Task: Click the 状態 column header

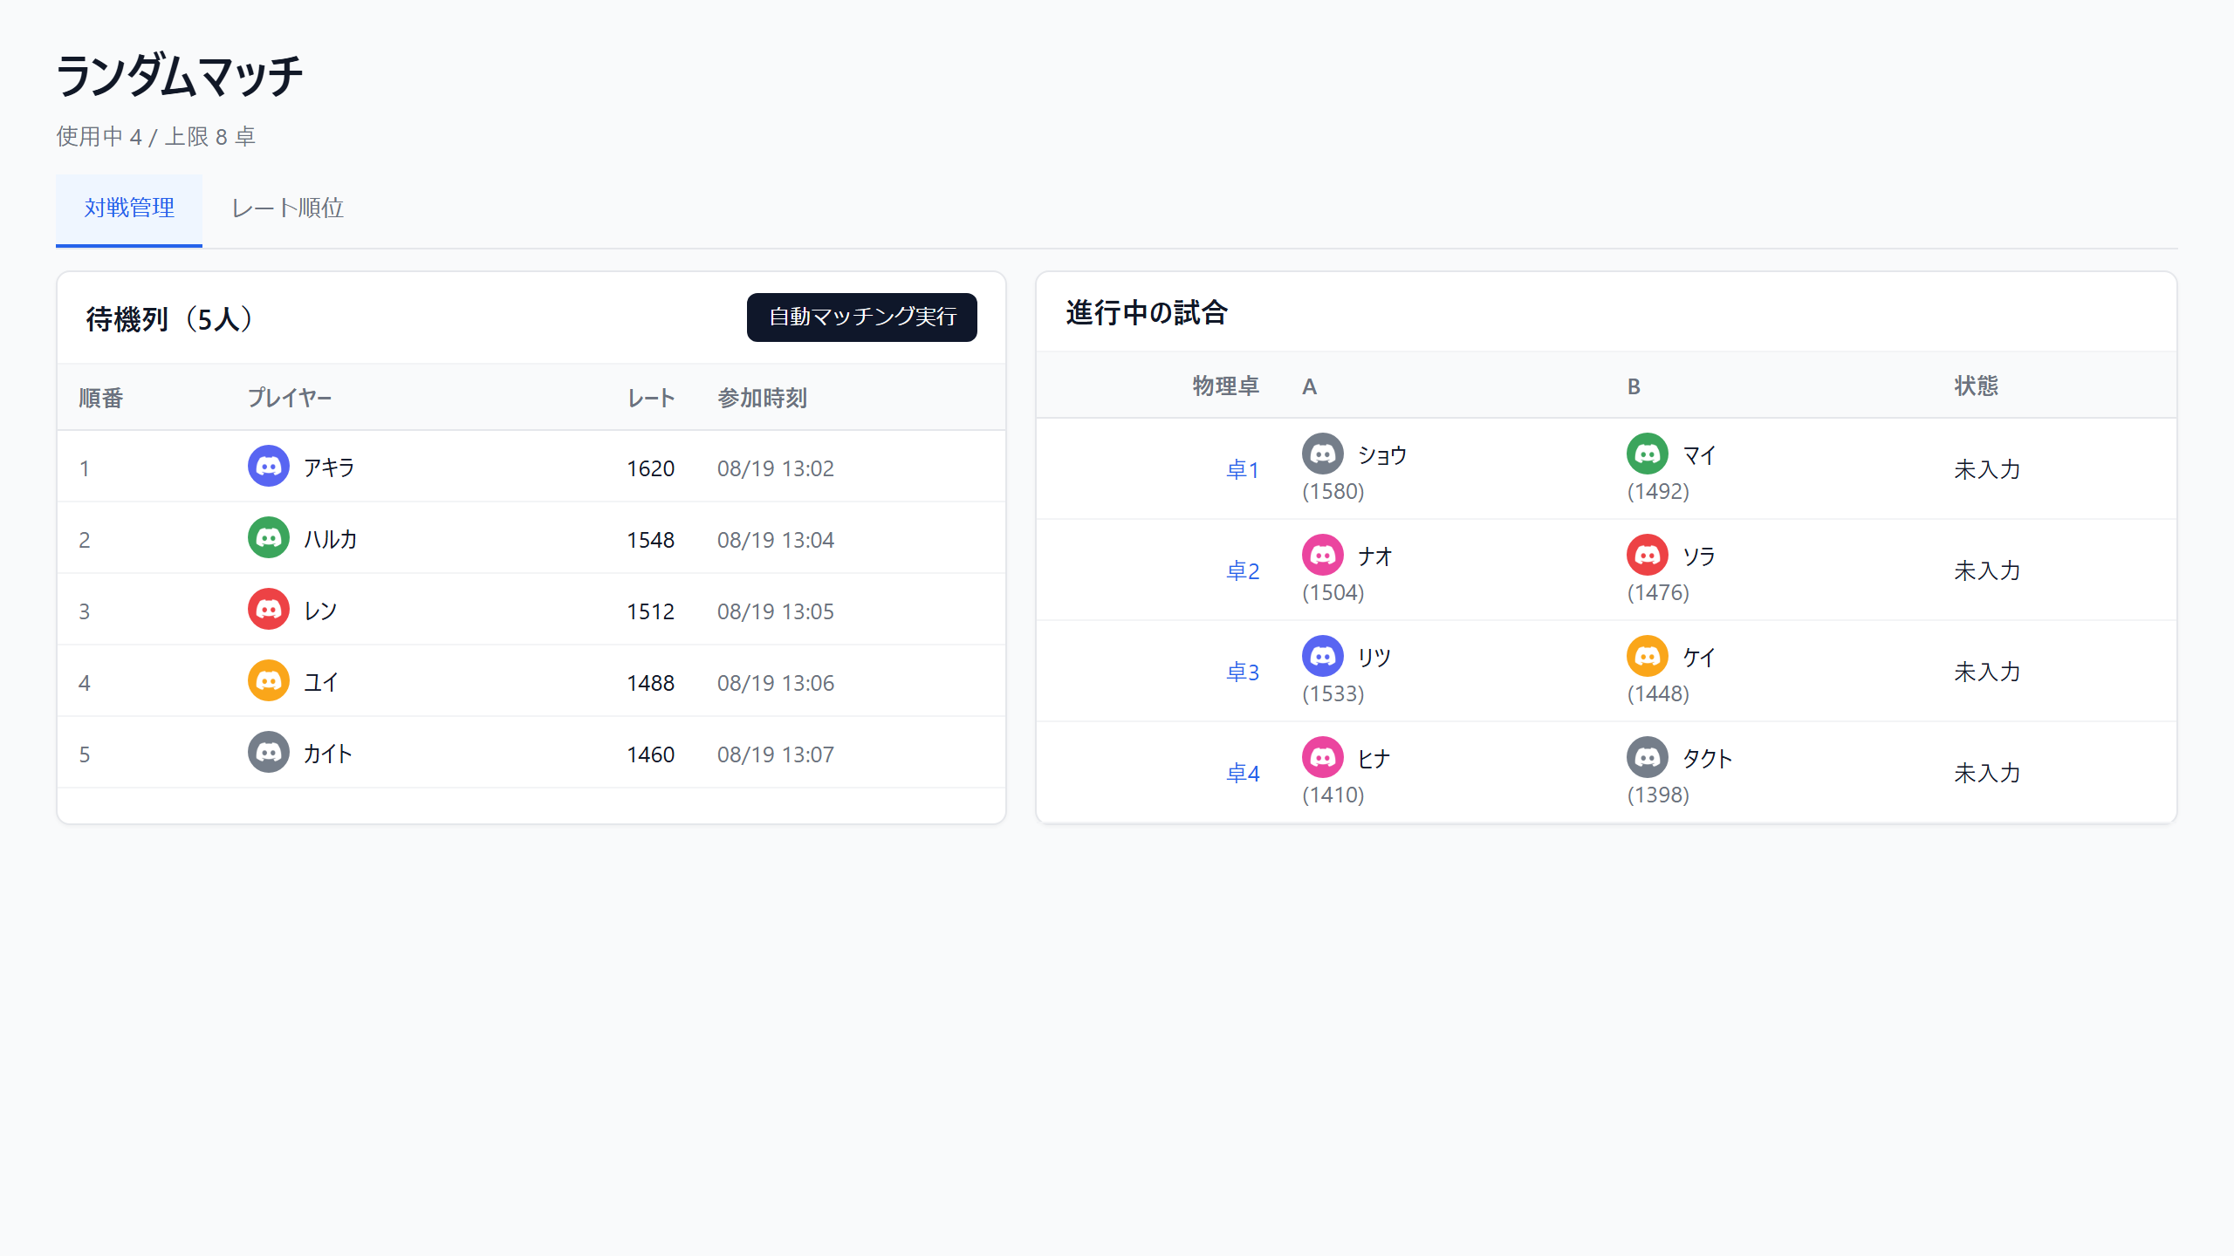Action: coord(1977,386)
